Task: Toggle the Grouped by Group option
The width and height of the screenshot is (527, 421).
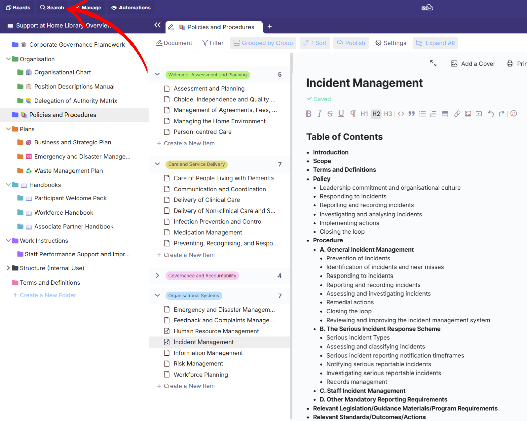Action: click(263, 43)
